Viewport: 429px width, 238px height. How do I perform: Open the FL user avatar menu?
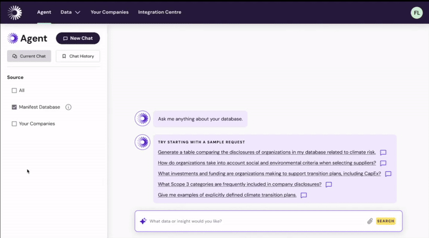click(417, 12)
